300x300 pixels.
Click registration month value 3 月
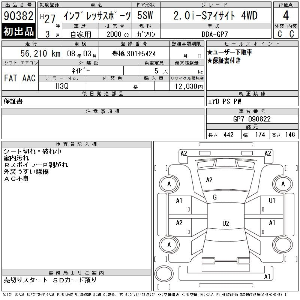click(52, 34)
